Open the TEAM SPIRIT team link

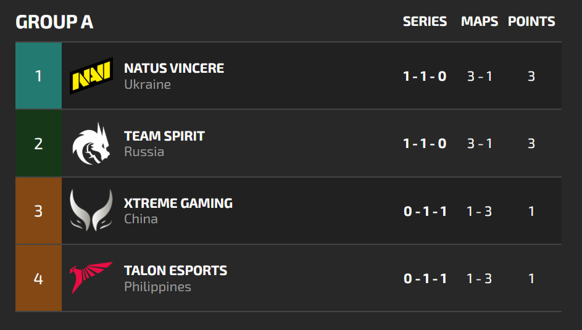[x=164, y=136]
